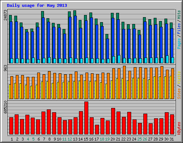Click the yellow 'Visits' legend label

tap(179, 78)
